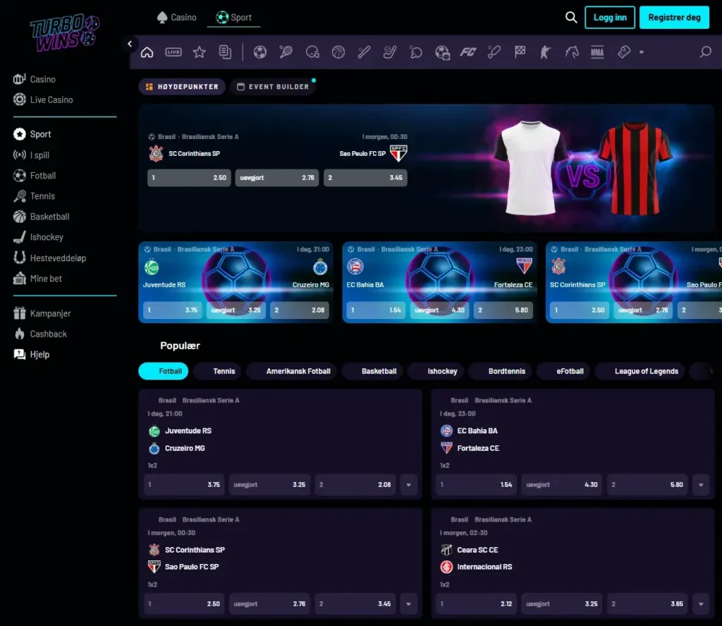Open Tennis in the sidebar
The image size is (722, 626).
pyautogui.click(x=34, y=196)
